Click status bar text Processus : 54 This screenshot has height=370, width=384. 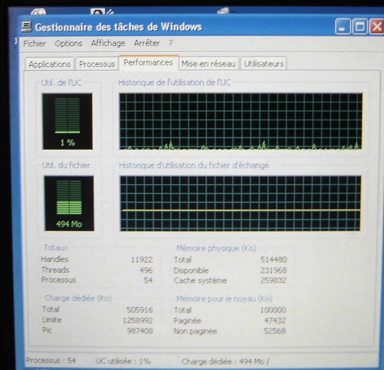click(51, 360)
